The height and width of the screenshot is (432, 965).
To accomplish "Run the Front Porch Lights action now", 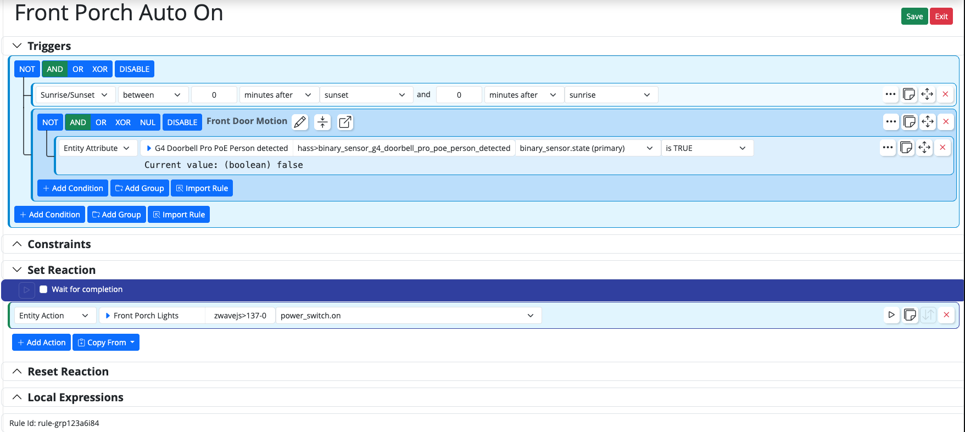I will coord(891,315).
